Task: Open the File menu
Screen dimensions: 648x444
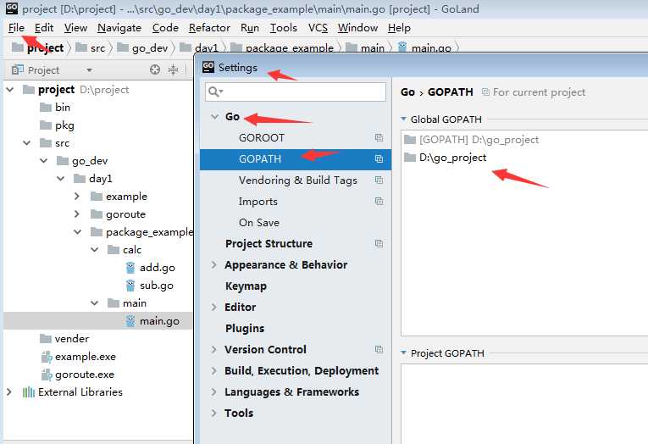Action: [17, 28]
